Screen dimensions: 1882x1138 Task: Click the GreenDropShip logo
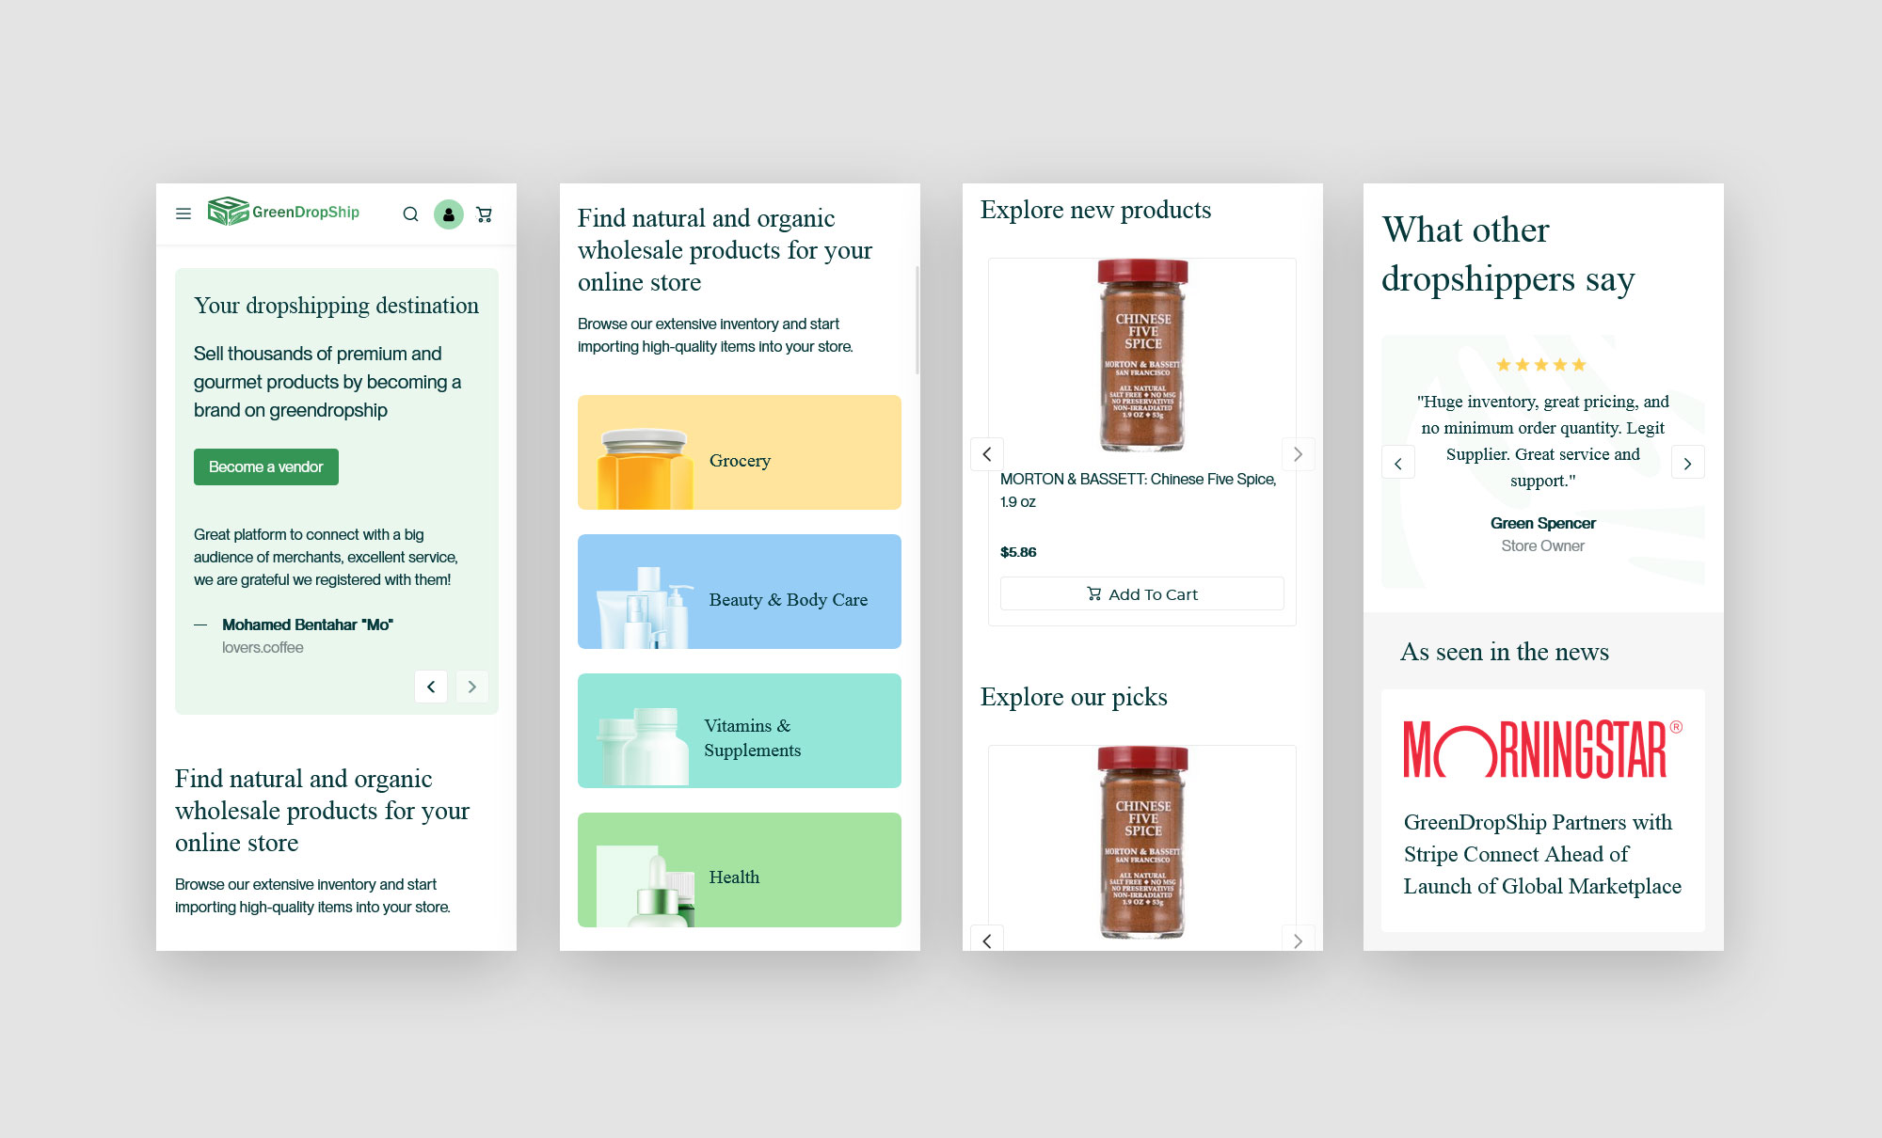[x=283, y=212]
